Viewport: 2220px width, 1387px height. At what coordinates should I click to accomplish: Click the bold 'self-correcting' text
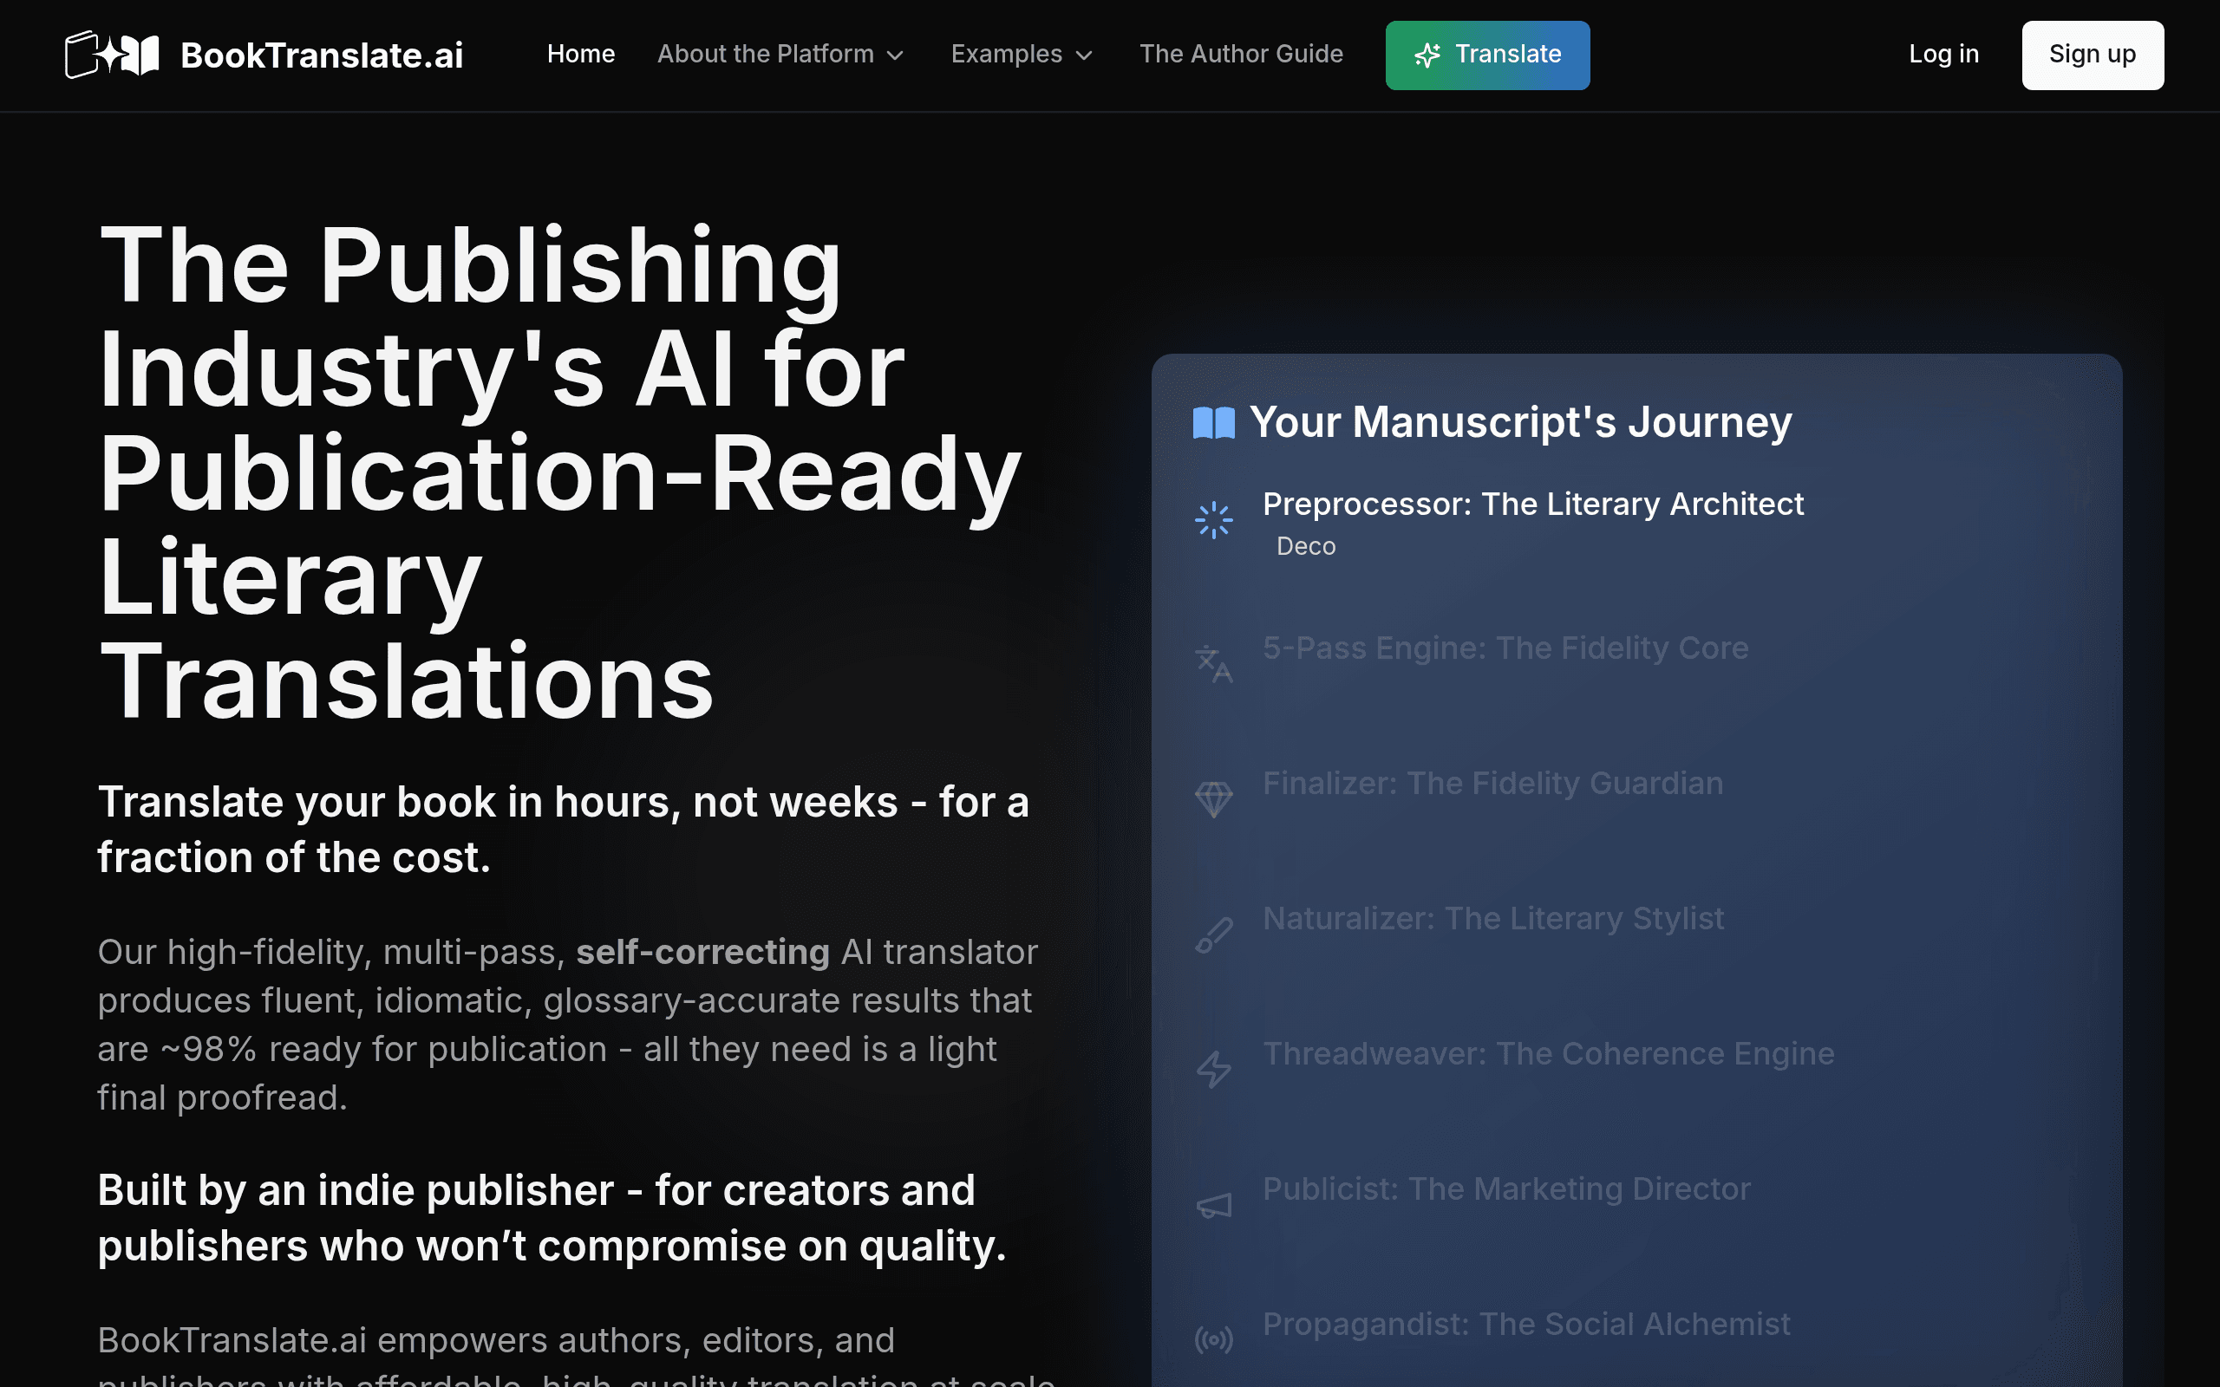[x=702, y=952]
